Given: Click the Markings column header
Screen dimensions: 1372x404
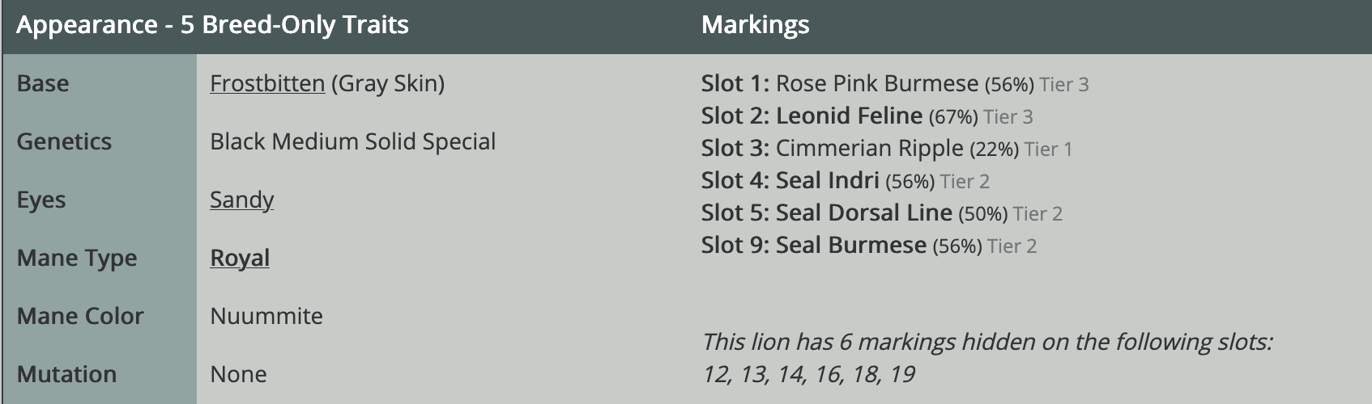Looking at the screenshot, I should click(x=755, y=25).
